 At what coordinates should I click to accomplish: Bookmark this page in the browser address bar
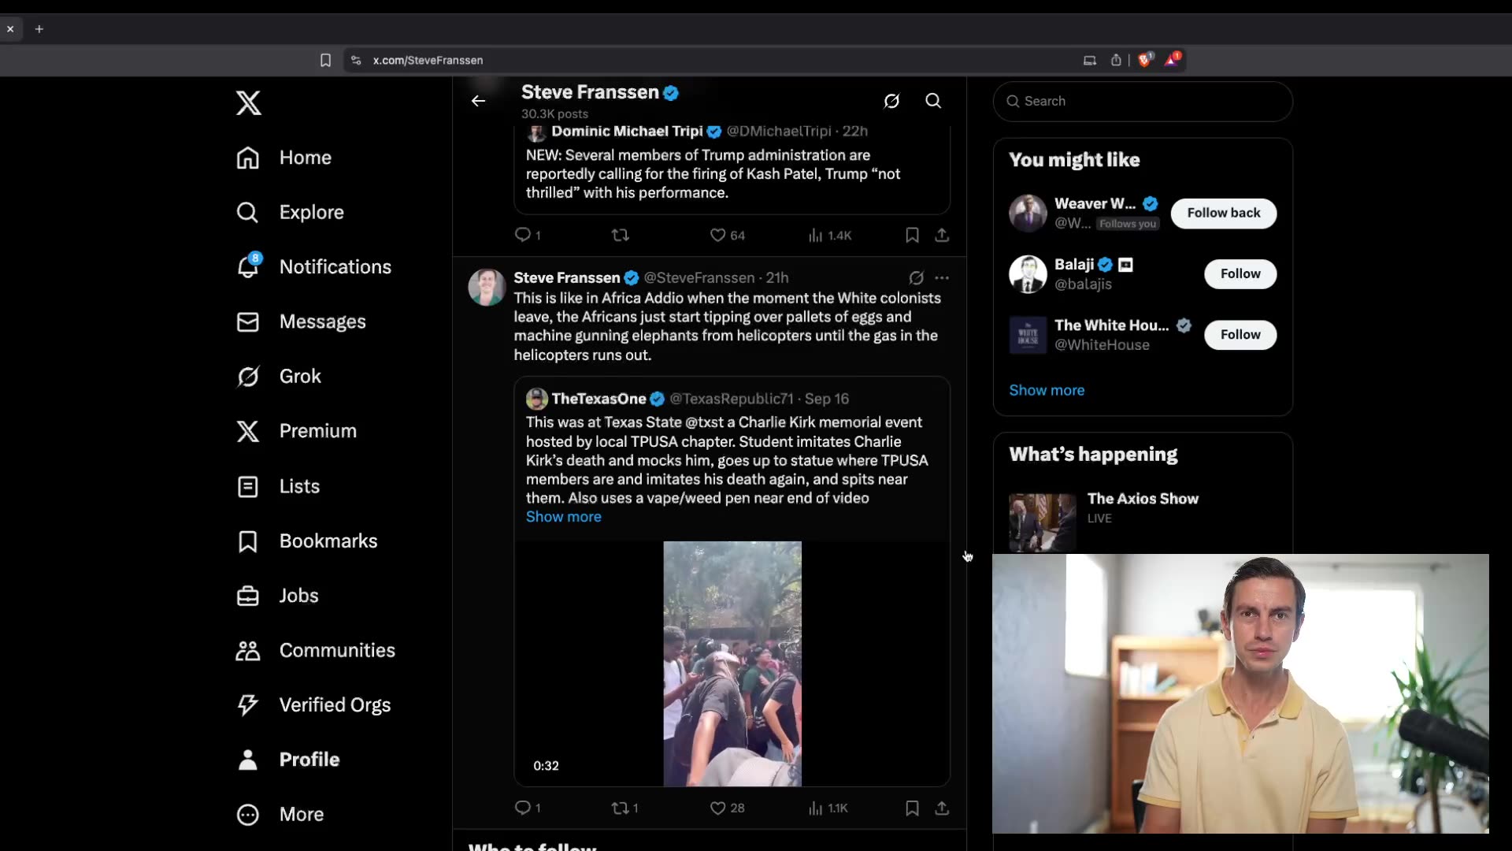[x=325, y=60]
